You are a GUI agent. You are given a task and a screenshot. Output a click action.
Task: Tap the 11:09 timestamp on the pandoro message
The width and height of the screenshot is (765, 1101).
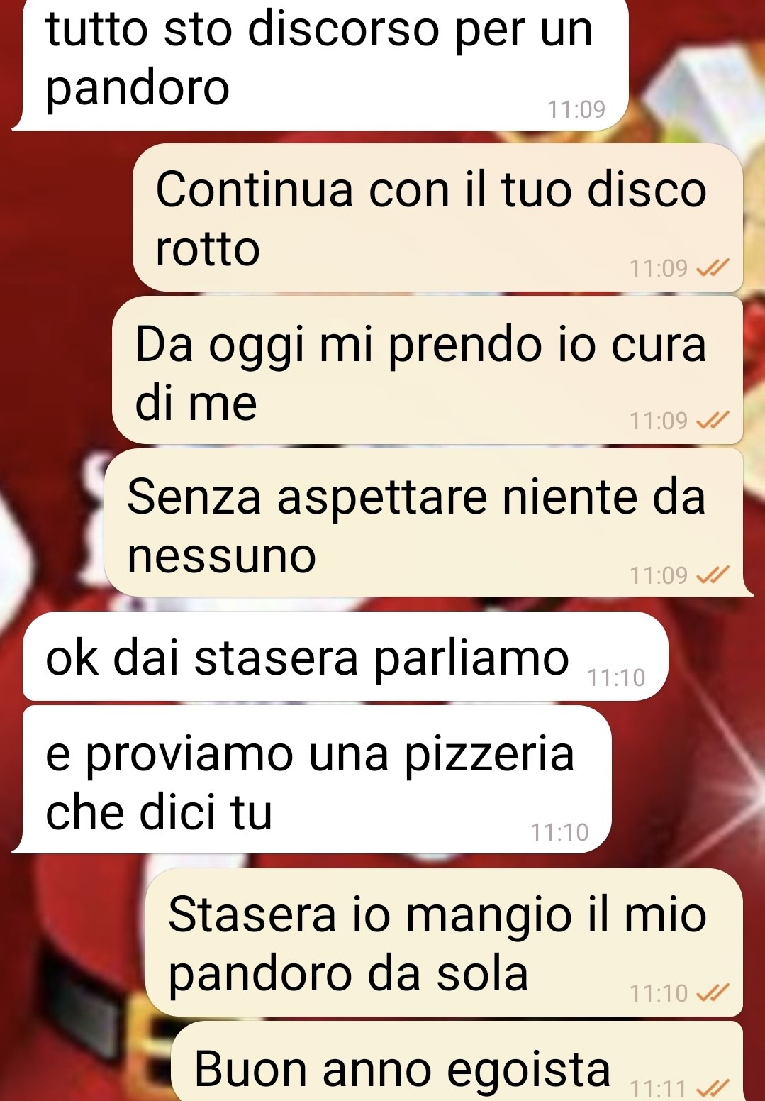point(576,109)
